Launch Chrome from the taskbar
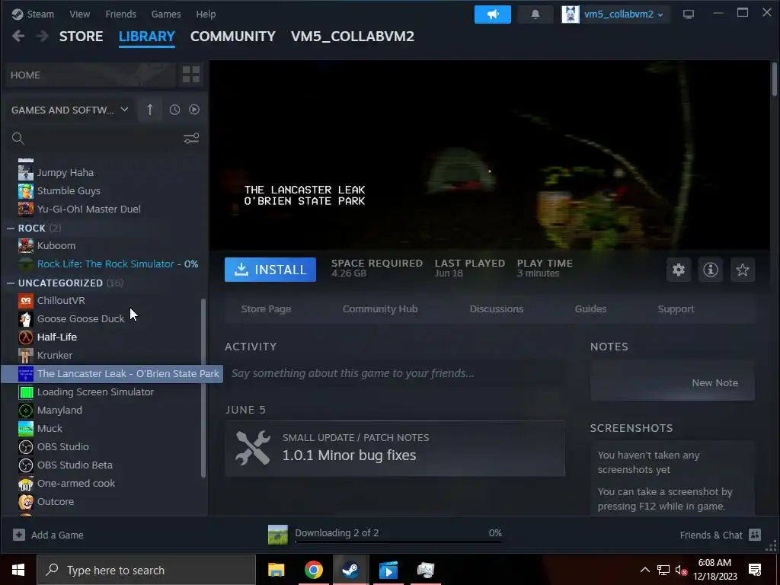 [x=313, y=570]
